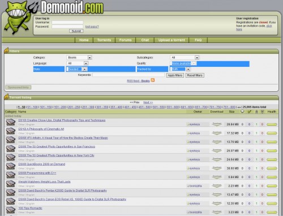Click the Reset filters button
This screenshot has width=283, height=216.
[x=195, y=75]
